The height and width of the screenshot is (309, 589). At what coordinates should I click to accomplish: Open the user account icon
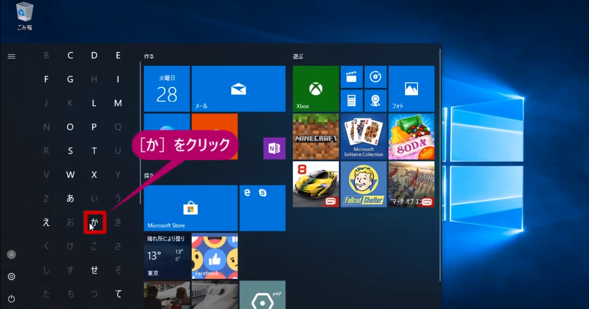tap(12, 255)
